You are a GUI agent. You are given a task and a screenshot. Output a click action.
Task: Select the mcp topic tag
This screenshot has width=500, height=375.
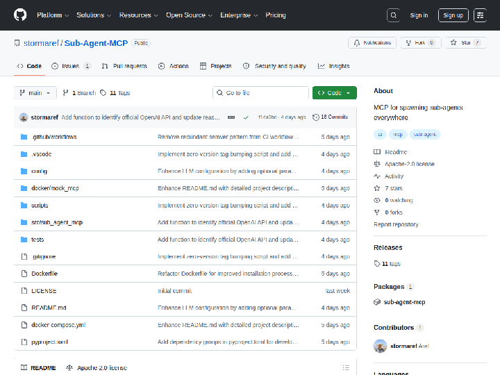pyautogui.click(x=398, y=135)
